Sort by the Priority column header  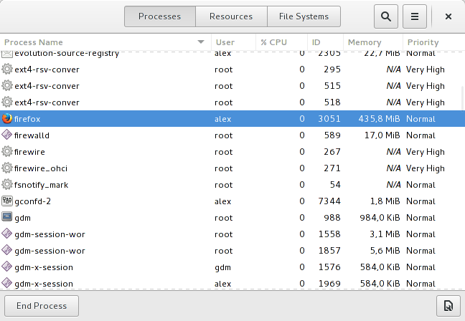(x=434, y=42)
